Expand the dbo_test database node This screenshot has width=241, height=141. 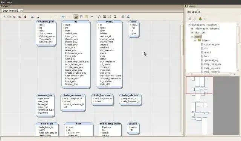(x=192, y=33)
